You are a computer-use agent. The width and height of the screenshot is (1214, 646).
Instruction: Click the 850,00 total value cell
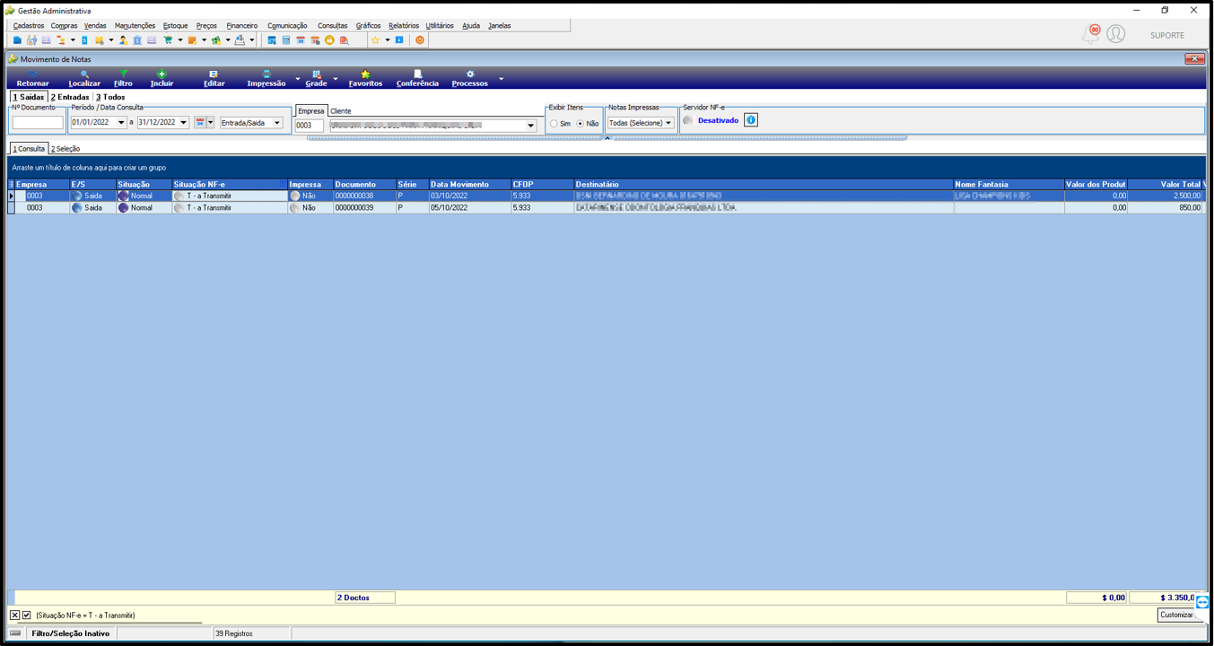1166,207
